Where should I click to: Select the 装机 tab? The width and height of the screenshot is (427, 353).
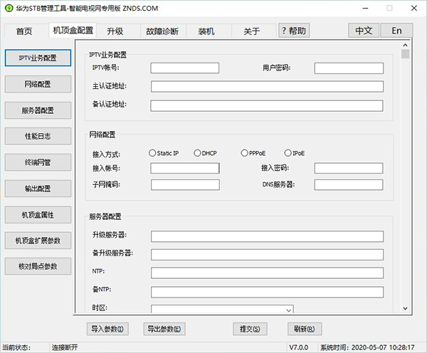tap(206, 31)
